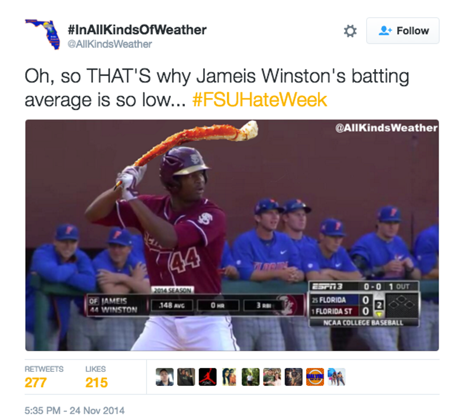This screenshot has width=466, height=415.
Task: Open the Florida-shaped profile avatar
Action: [x=42, y=35]
